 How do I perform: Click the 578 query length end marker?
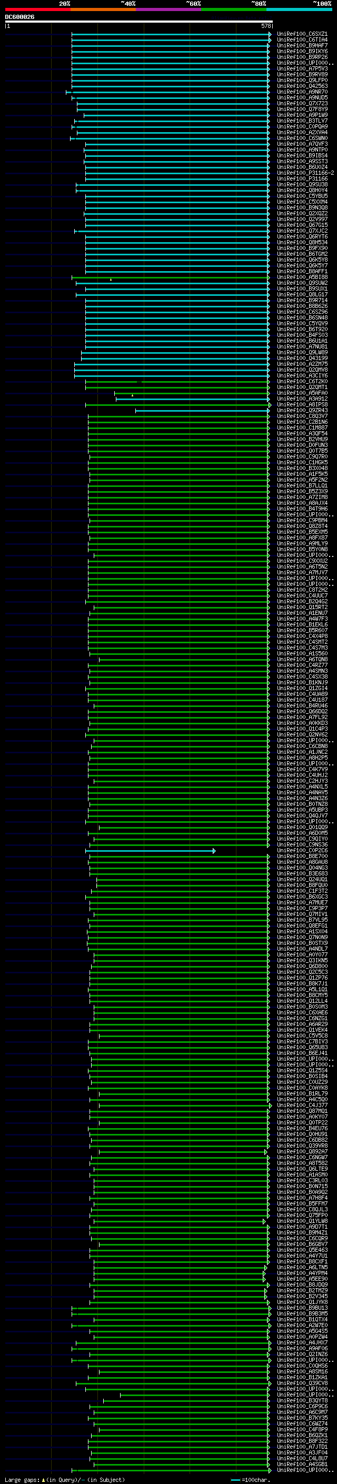tap(266, 26)
